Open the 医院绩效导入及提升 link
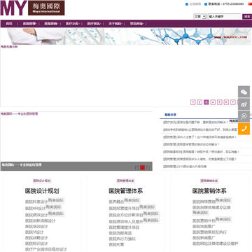This screenshot has height=252, width=252. (126, 221)
